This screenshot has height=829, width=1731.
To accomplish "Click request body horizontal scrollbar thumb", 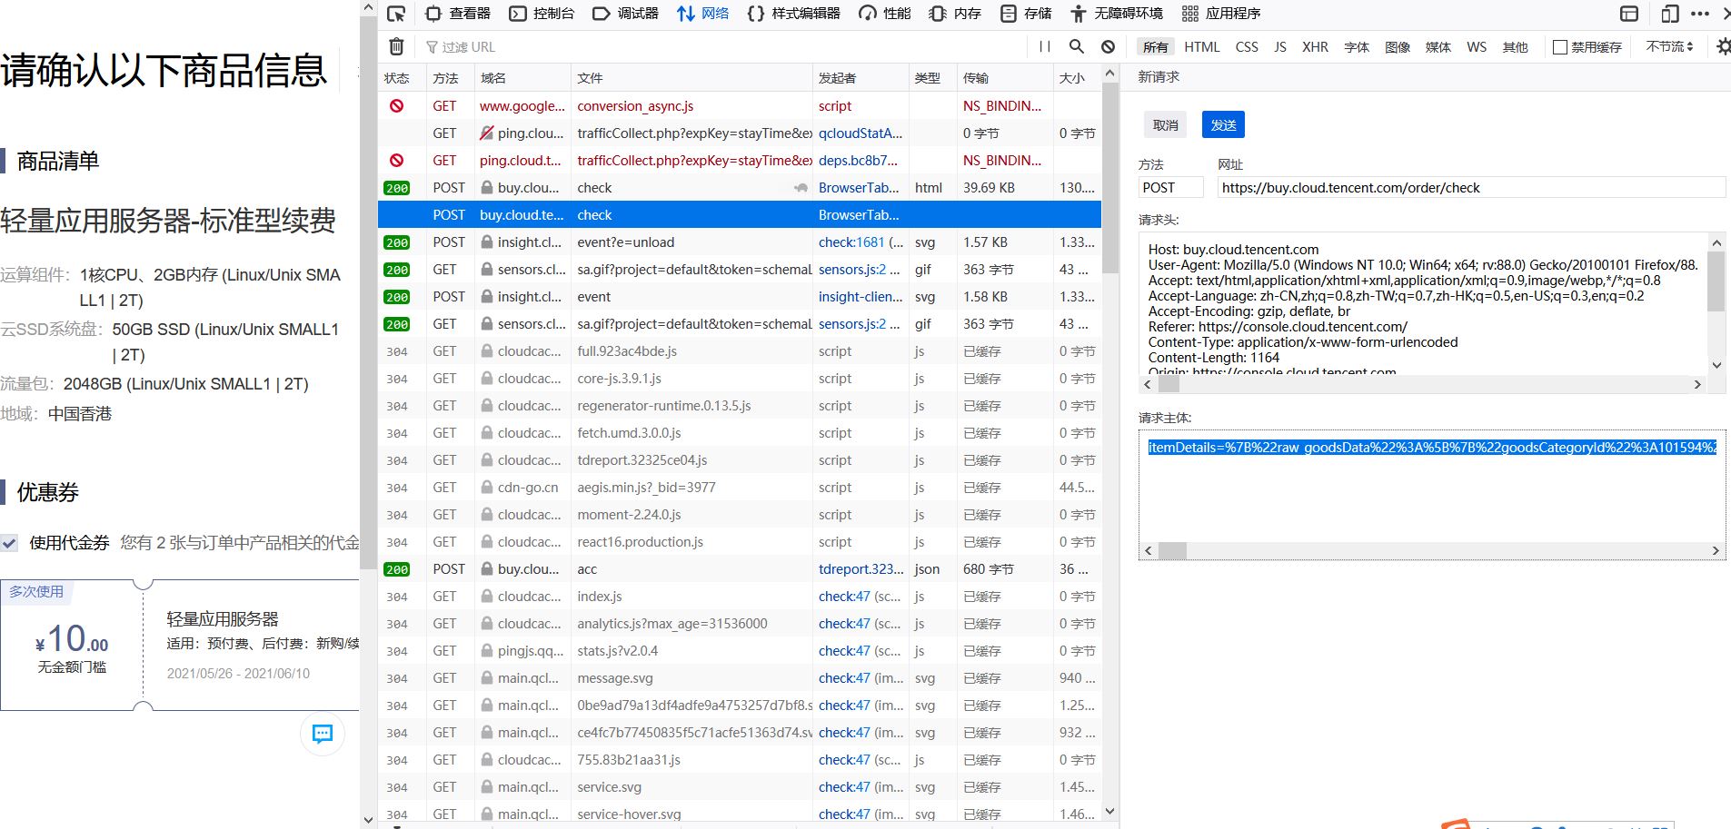I will (x=1172, y=550).
